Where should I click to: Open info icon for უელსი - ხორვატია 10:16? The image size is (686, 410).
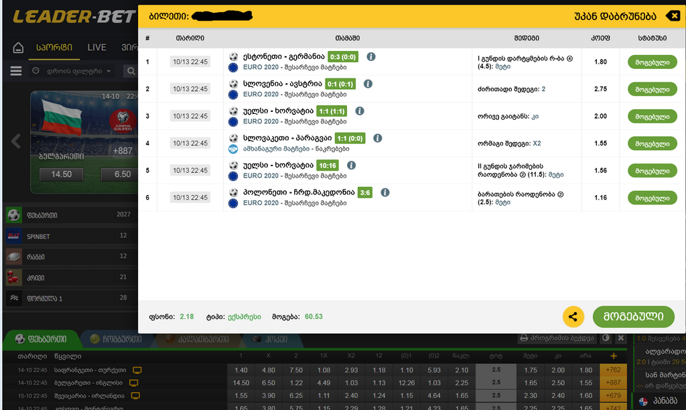pyautogui.click(x=351, y=165)
